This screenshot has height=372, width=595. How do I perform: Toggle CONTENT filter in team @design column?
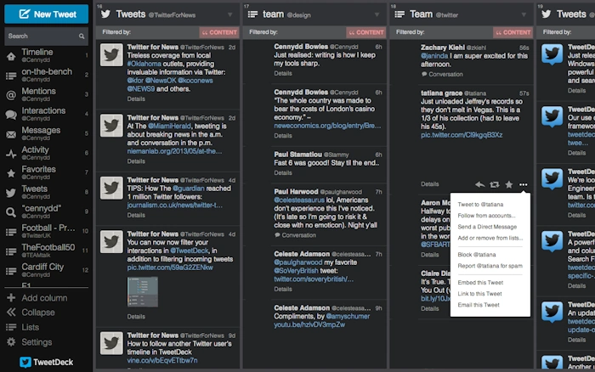[365, 32]
